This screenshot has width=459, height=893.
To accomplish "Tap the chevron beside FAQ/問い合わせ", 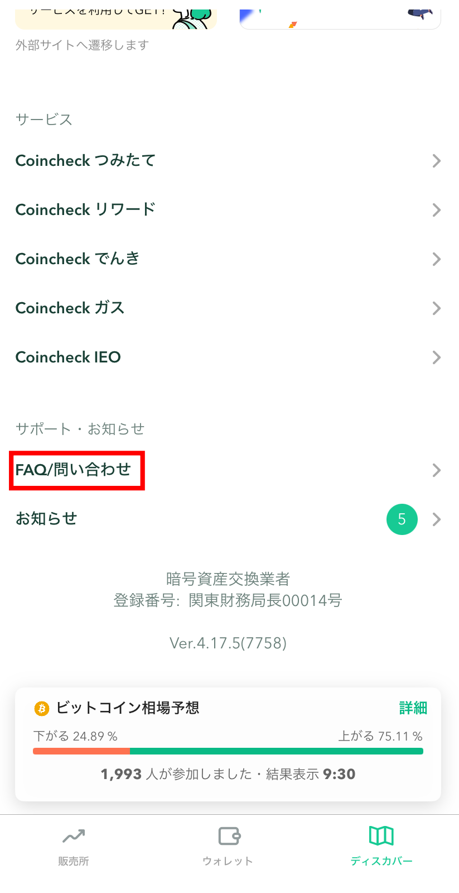I will 437,470.
